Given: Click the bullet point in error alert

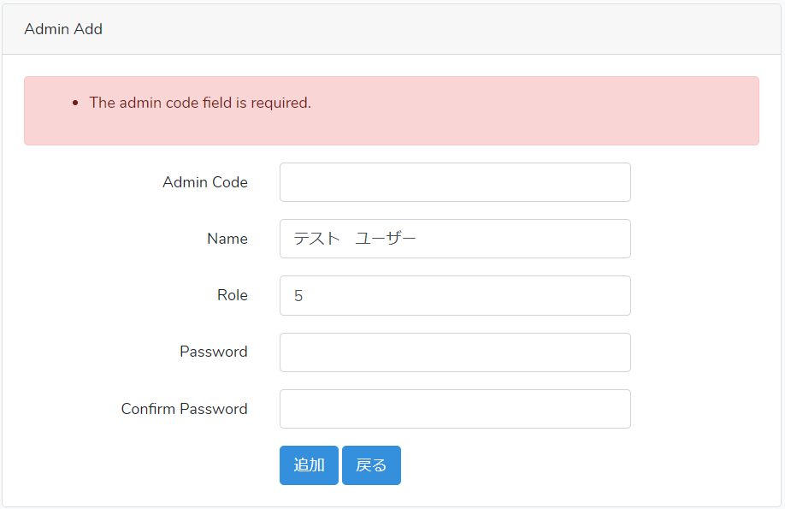Looking at the screenshot, I should point(75,104).
